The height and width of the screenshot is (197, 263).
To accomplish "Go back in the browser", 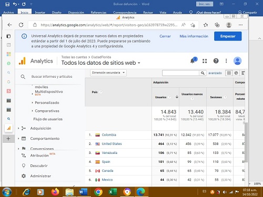I will [x=10, y=25].
